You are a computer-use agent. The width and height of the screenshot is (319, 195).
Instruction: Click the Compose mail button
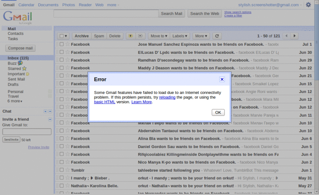coord(20,48)
